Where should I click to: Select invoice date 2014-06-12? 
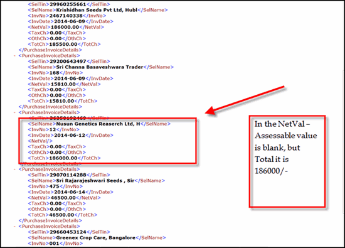70,135
